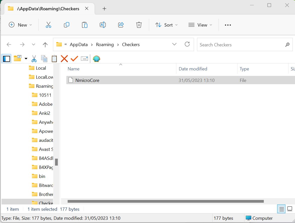
Task: Go back with the left arrow
Action: point(9,44)
